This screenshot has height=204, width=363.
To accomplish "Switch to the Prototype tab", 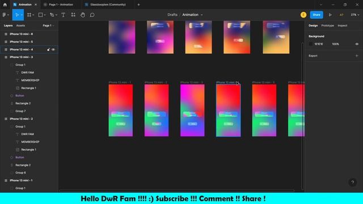I will tap(328, 25).
